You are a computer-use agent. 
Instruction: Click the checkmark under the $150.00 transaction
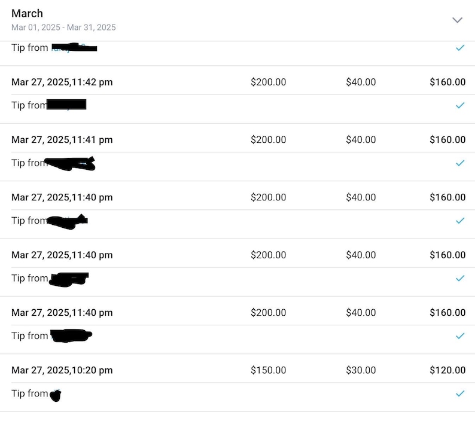click(460, 393)
